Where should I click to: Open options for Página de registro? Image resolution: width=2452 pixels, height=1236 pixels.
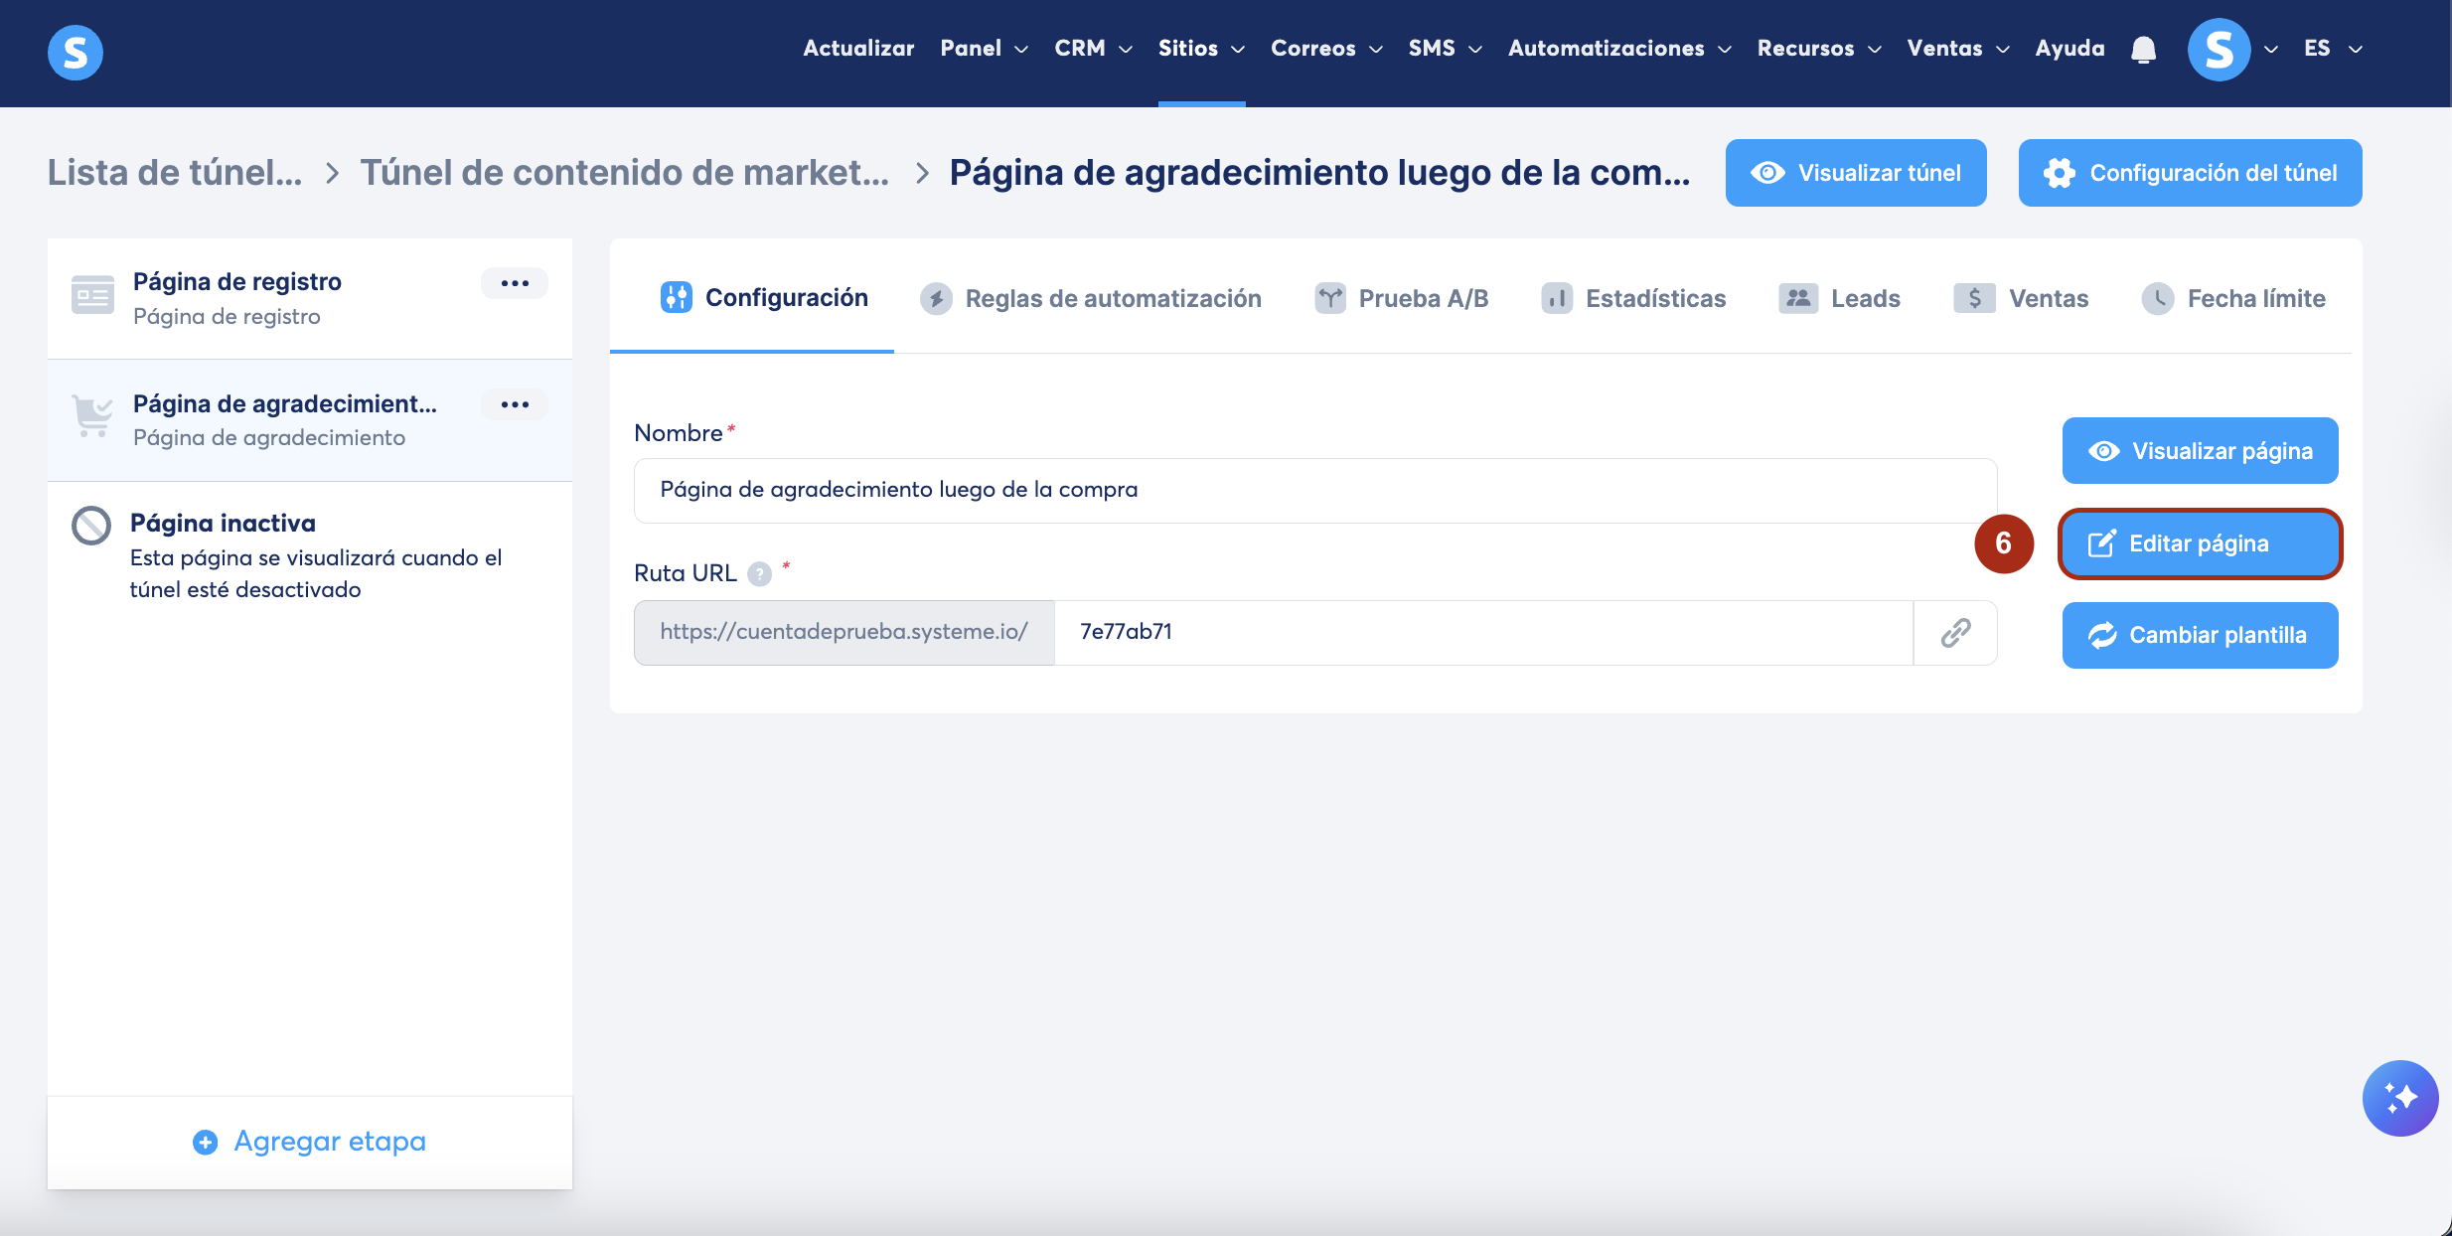[515, 283]
